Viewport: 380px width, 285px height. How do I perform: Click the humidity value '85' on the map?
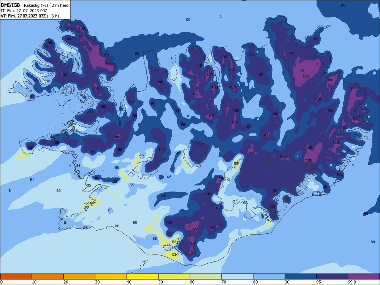(x=131, y=185)
